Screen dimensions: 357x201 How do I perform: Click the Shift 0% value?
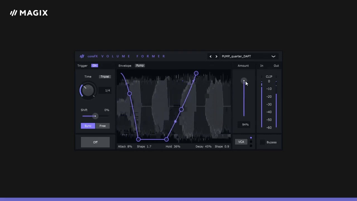[x=107, y=110]
